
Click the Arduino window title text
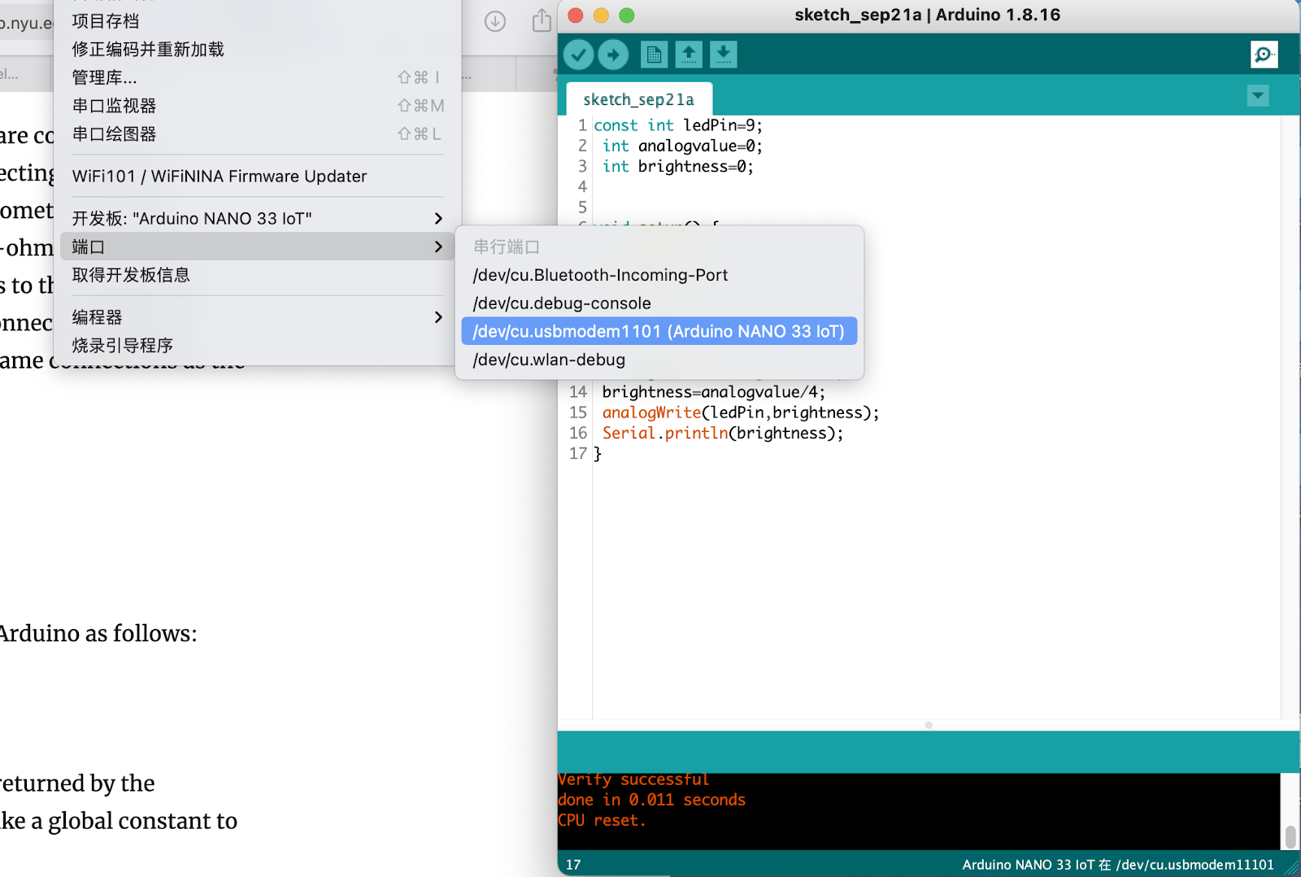(927, 15)
